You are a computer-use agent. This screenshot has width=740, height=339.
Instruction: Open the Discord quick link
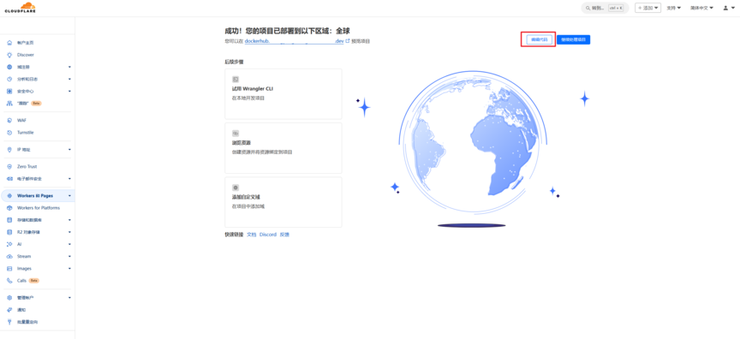(x=267, y=235)
